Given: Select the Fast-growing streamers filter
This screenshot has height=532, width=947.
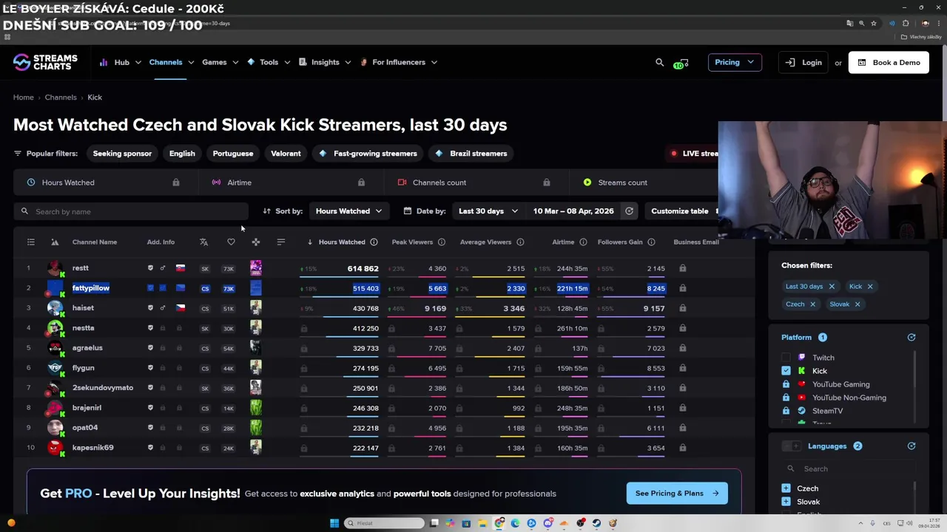Looking at the screenshot, I should (368, 154).
